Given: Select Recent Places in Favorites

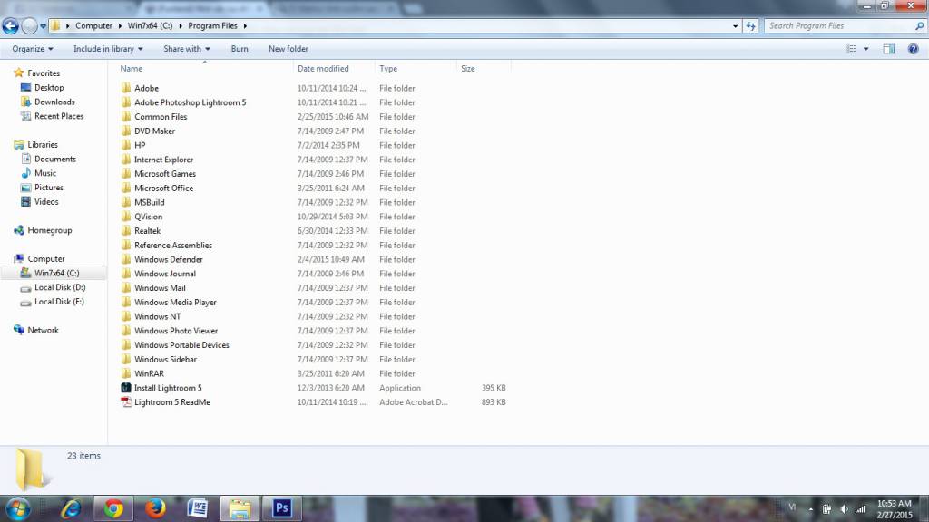Looking at the screenshot, I should [59, 116].
